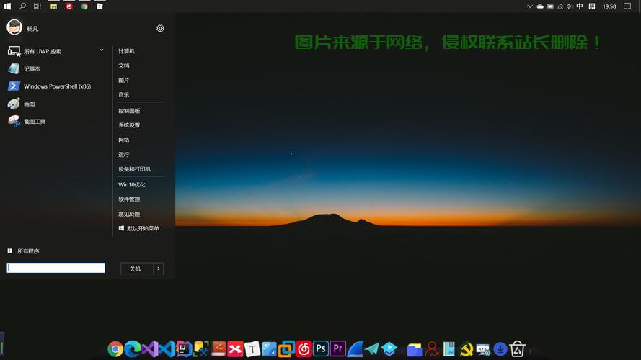Launch Microsoft Edge from the dock

tap(133, 349)
